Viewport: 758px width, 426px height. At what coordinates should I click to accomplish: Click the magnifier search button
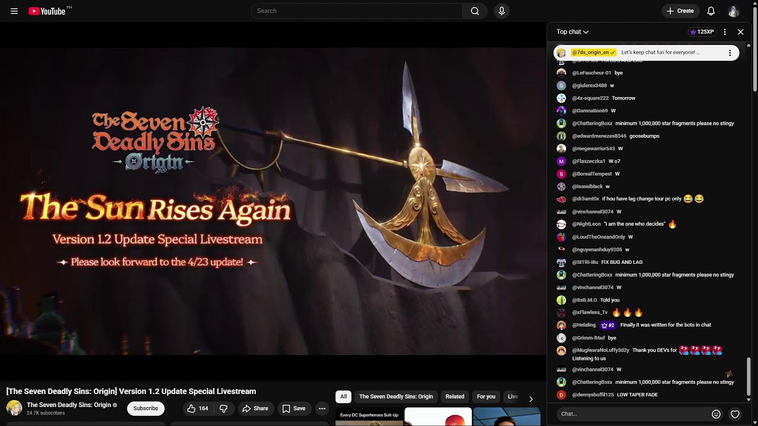click(x=475, y=11)
